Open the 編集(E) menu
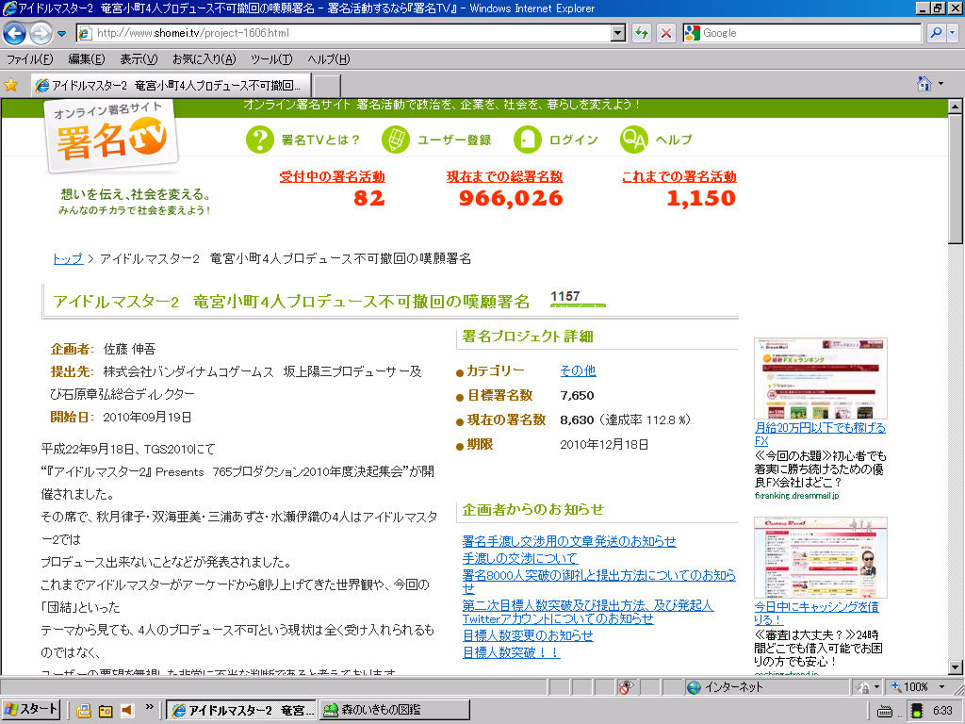Viewport: 965px width, 724px height. 86,59
